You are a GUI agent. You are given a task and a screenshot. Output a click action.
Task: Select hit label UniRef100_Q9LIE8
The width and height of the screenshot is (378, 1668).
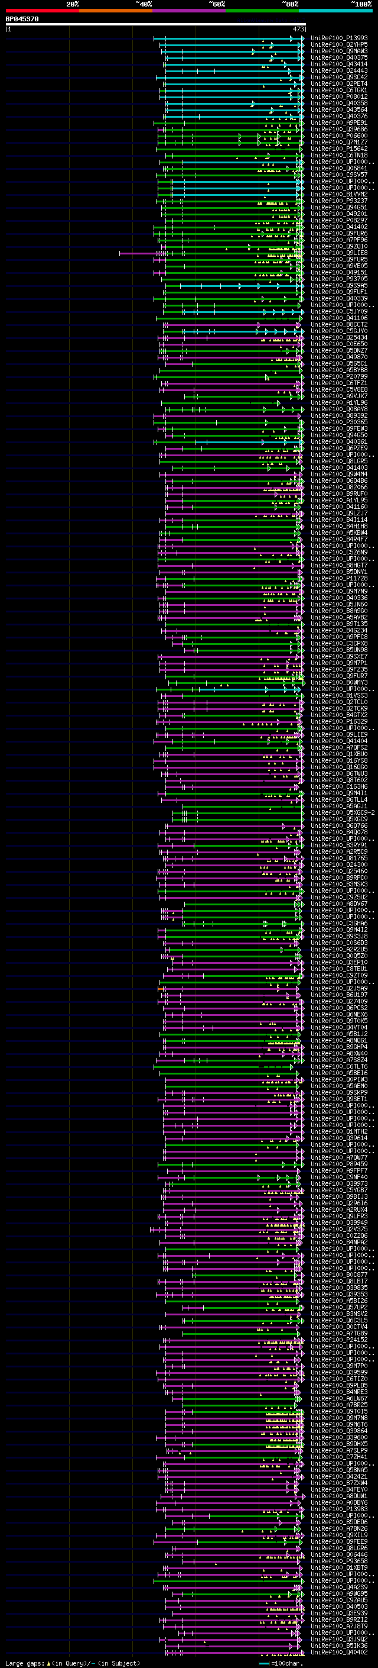pyautogui.click(x=339, y=253)
